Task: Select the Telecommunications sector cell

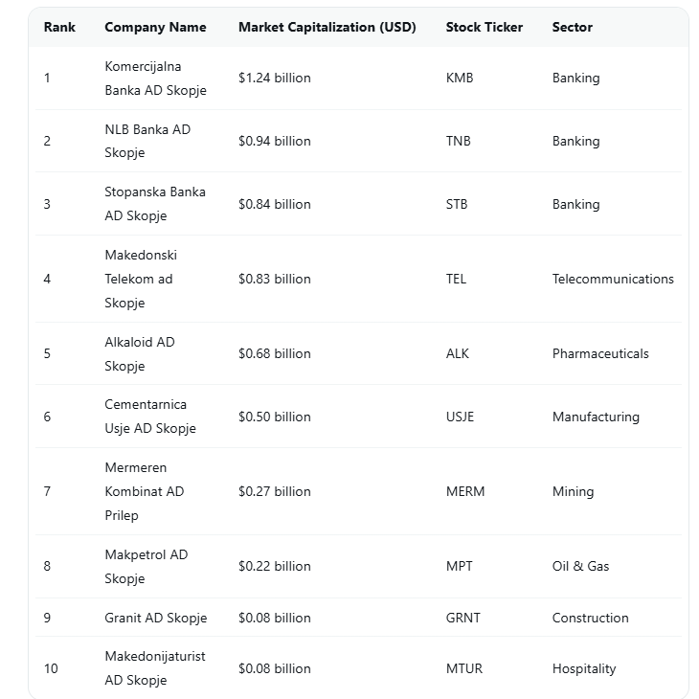Action: pos(613,279)
